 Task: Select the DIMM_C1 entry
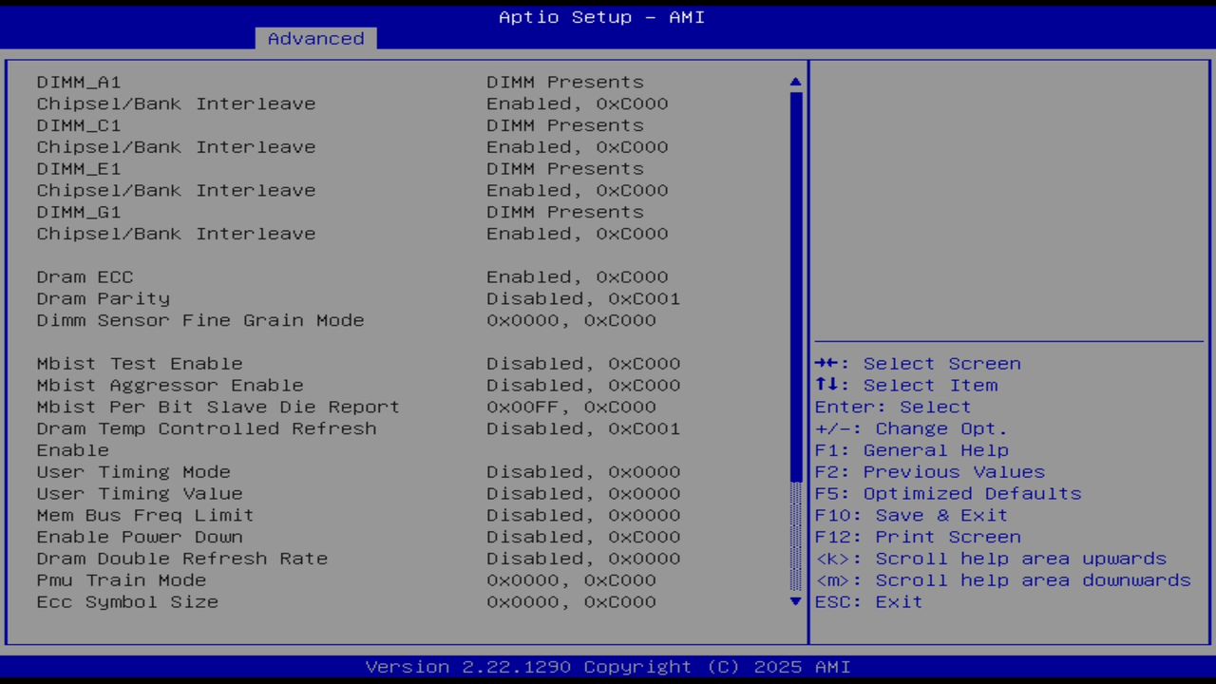tap(79, 124)
